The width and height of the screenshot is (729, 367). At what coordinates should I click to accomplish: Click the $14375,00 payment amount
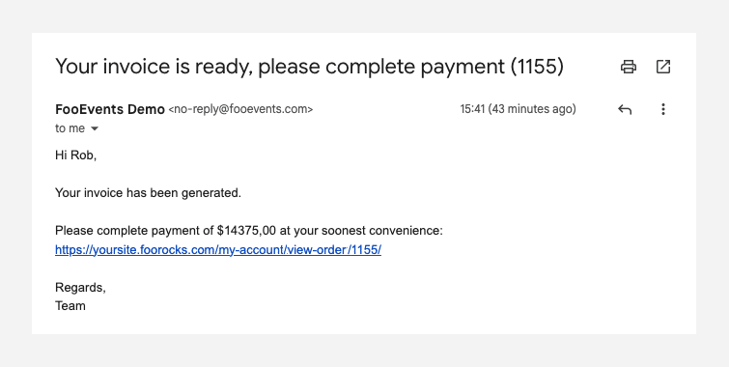click(x=246, y=231)
